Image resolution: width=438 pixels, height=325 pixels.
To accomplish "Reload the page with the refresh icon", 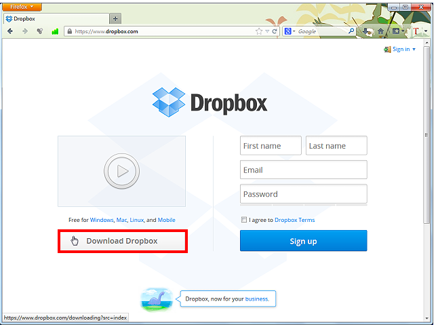I will pos(275,31).
